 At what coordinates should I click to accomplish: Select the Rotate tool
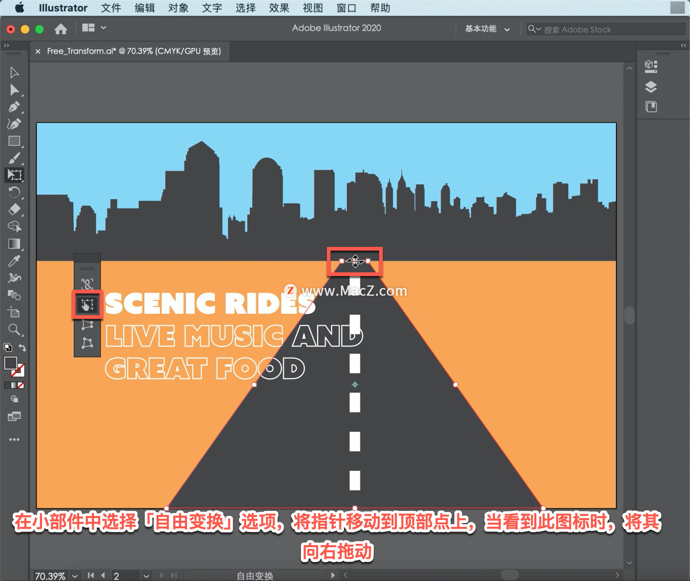click(x=14, y=192)
